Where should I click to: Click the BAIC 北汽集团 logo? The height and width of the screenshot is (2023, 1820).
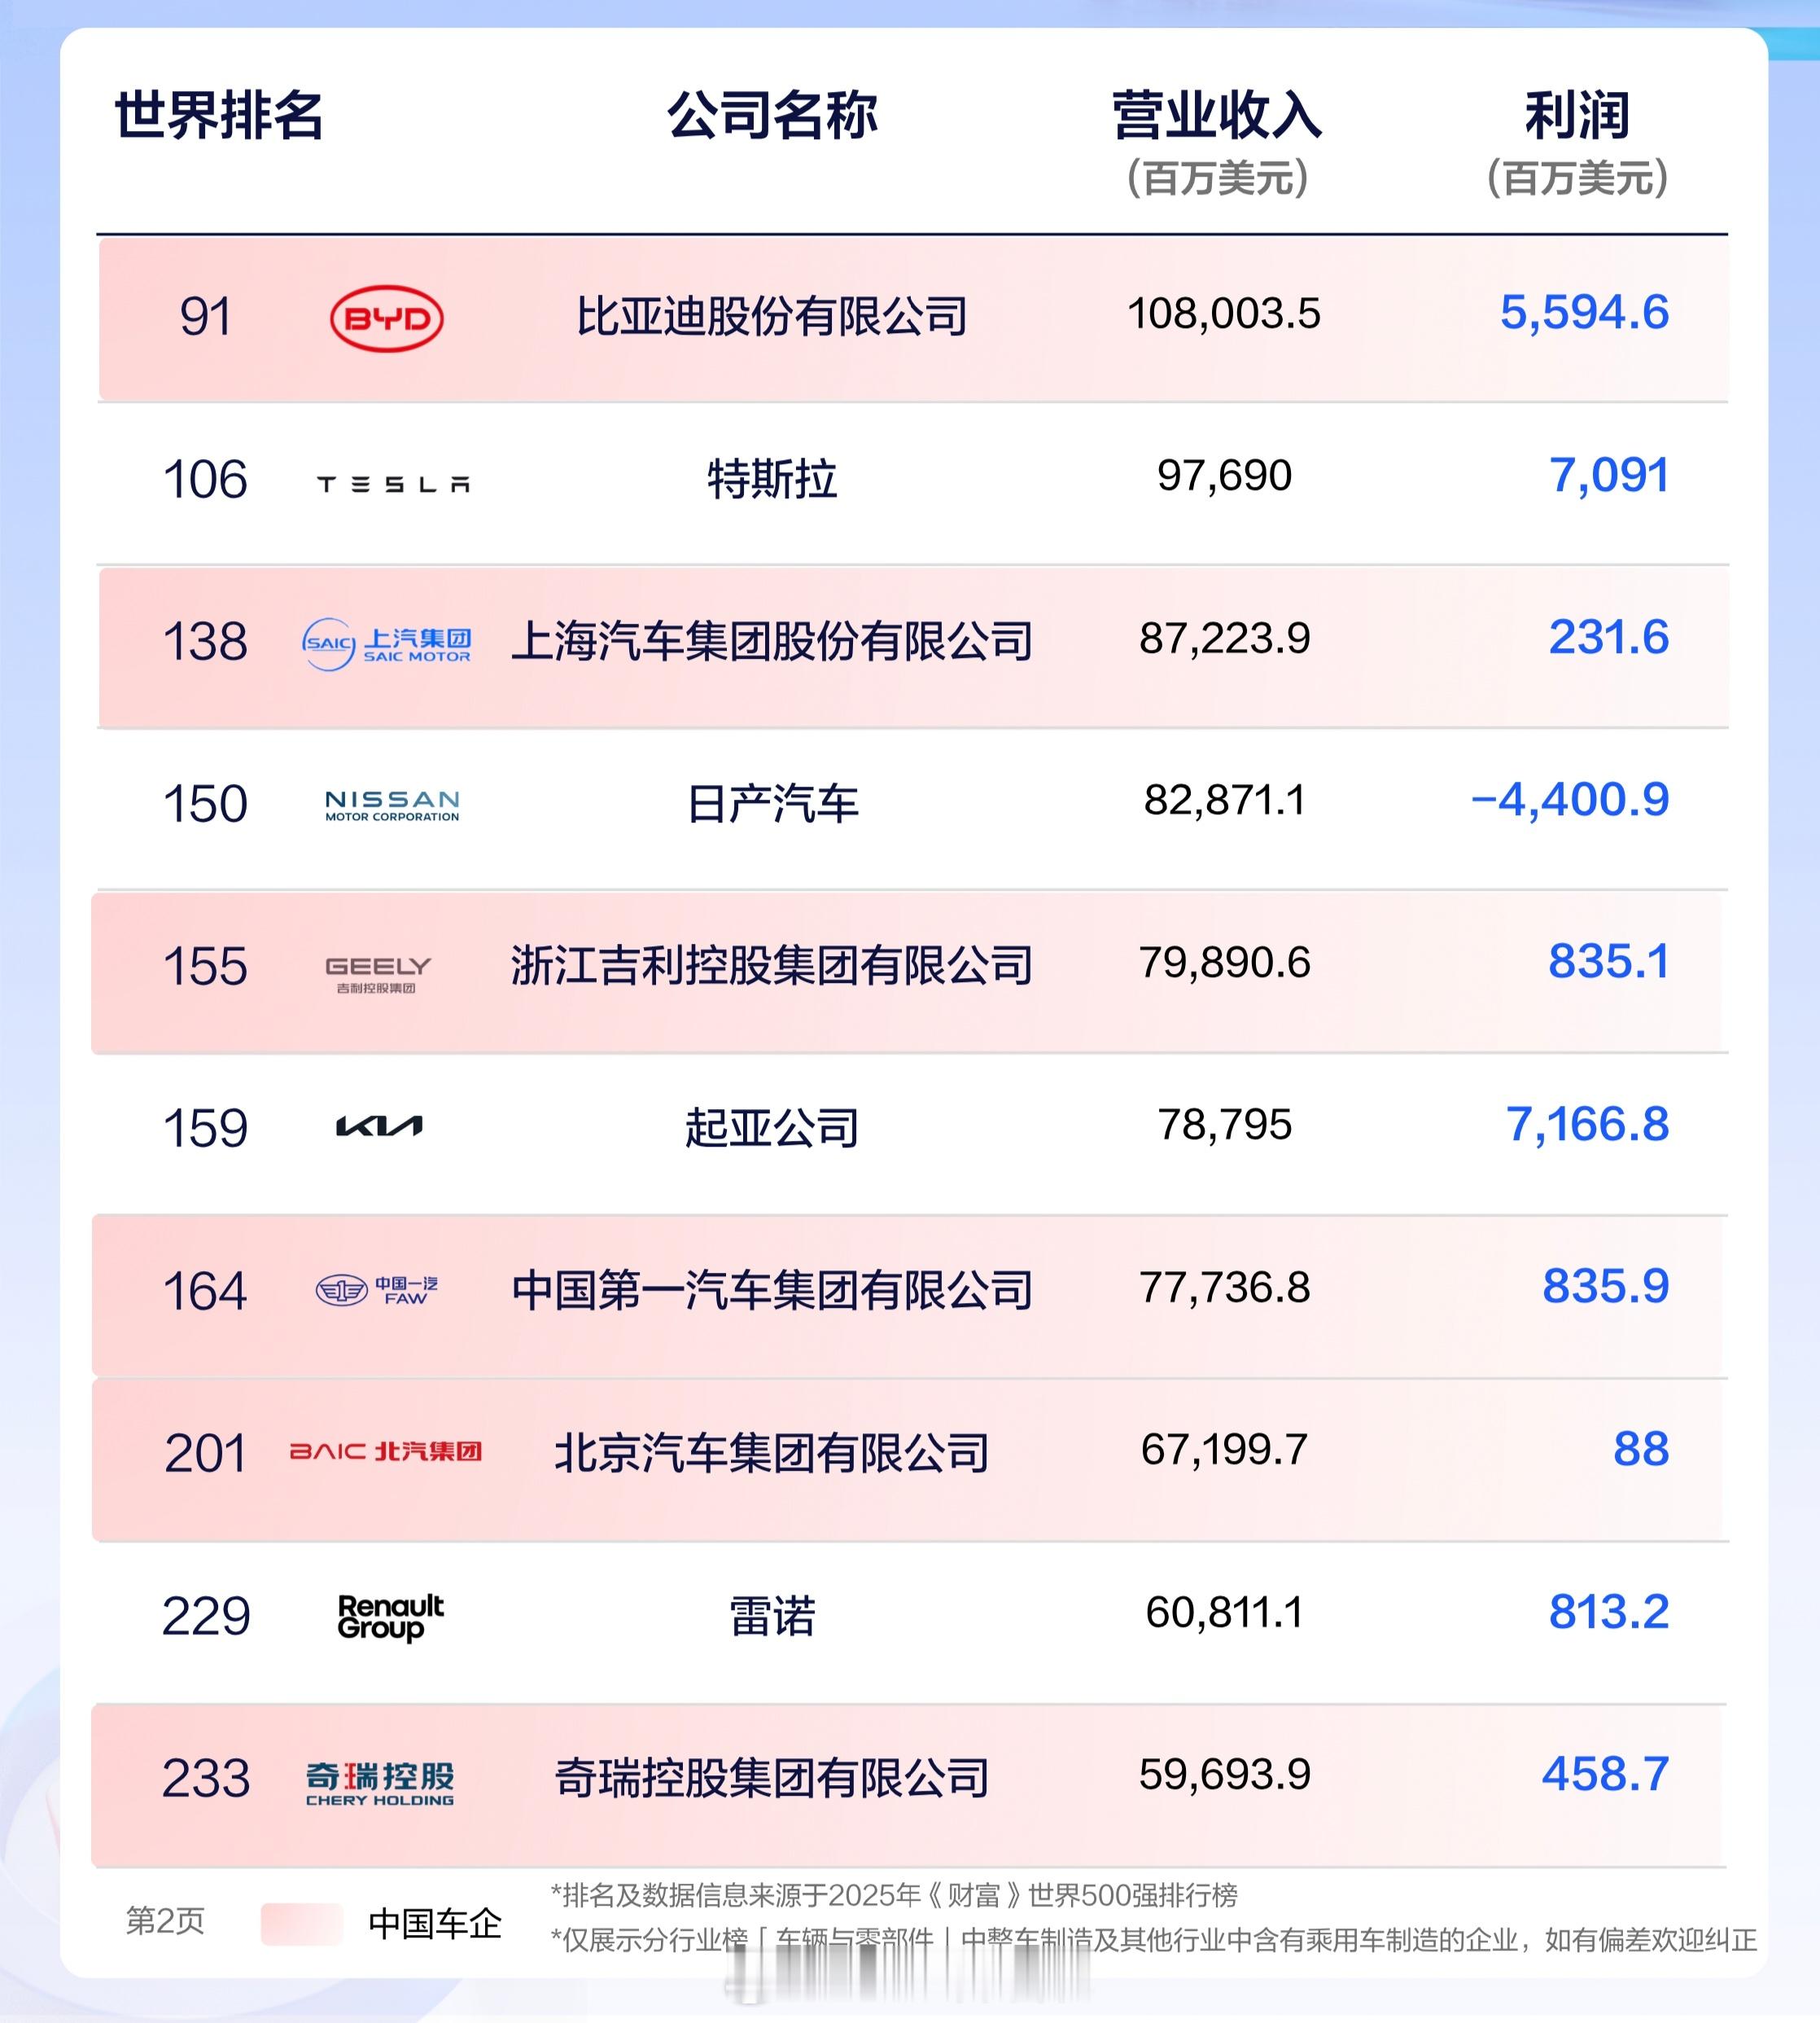tap(386, 1450)
